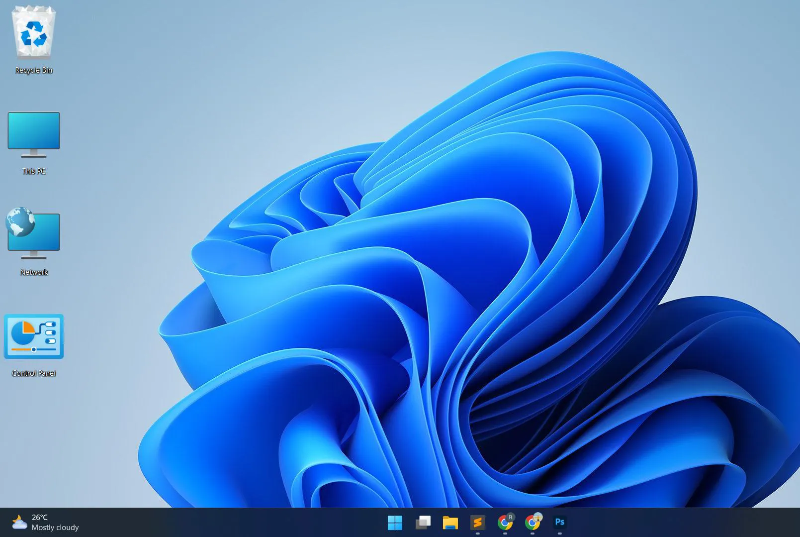Open File Explorer from the taskbar
The height and width of the screenshot is (537, 800).
pos(450,523)
